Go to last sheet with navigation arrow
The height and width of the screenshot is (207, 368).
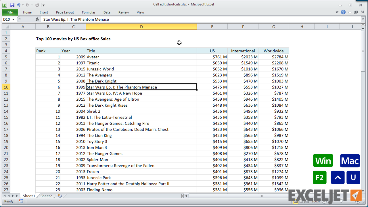[17, 196]
